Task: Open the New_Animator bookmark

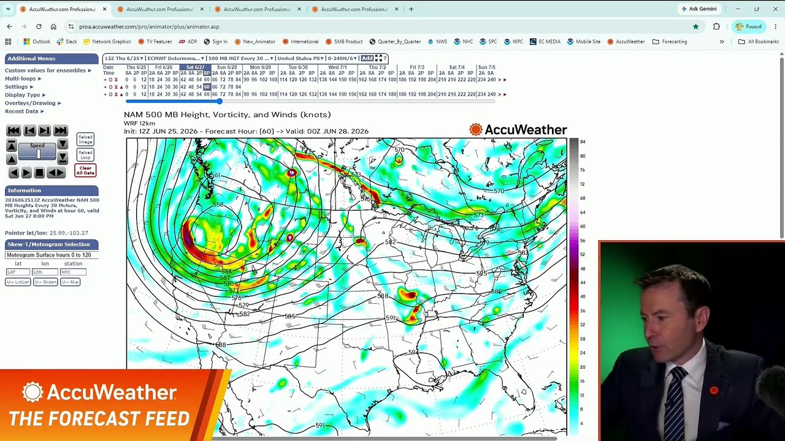Action: [255, 42]
